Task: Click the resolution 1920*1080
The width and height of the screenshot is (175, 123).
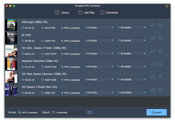Action: (x=50, y=80)
